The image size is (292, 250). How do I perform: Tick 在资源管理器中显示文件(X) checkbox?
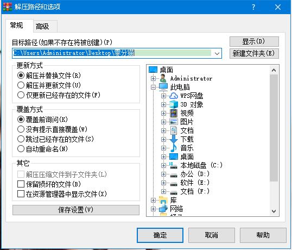coord(21,194)
